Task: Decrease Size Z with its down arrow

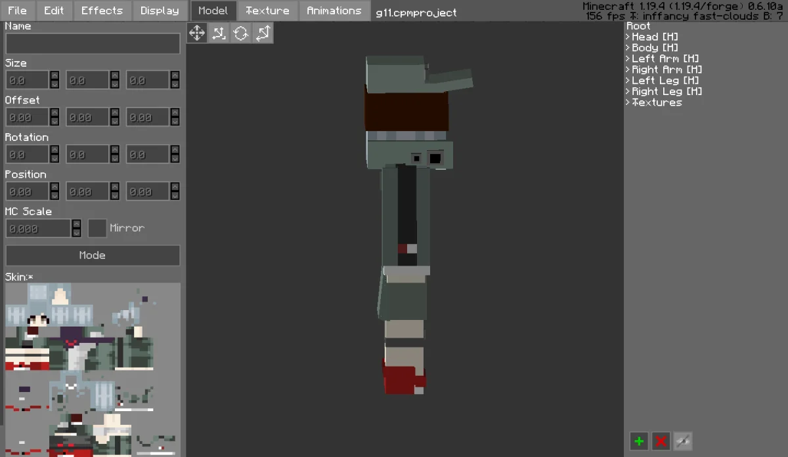Action: (x=175, y=85)
